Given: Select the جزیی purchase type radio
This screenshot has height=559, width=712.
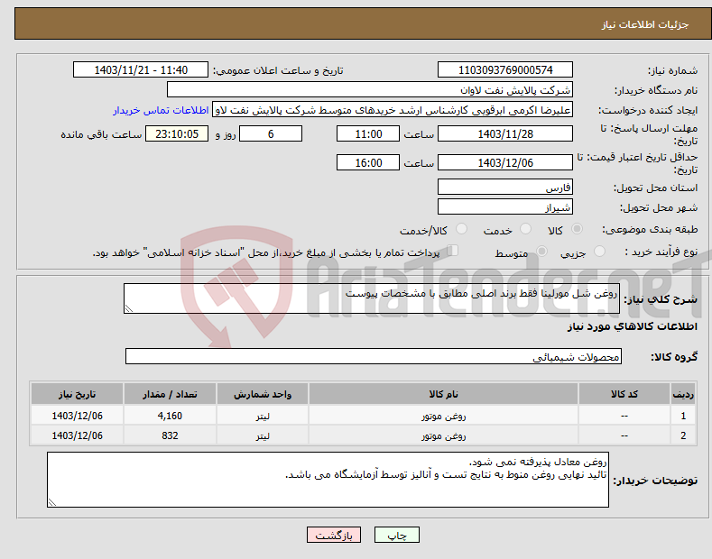Looking at the screenshot, I should 599,252.
